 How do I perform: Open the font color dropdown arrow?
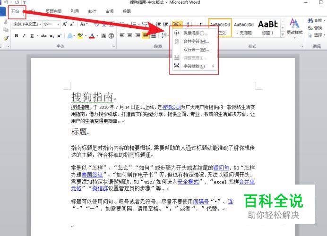98,36
